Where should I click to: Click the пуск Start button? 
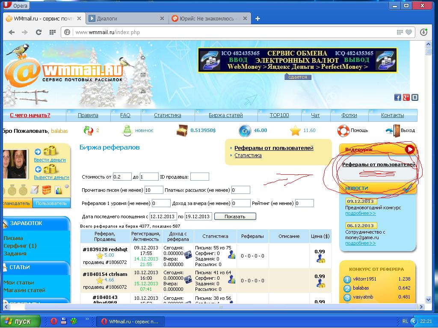[x=20, y=321]
